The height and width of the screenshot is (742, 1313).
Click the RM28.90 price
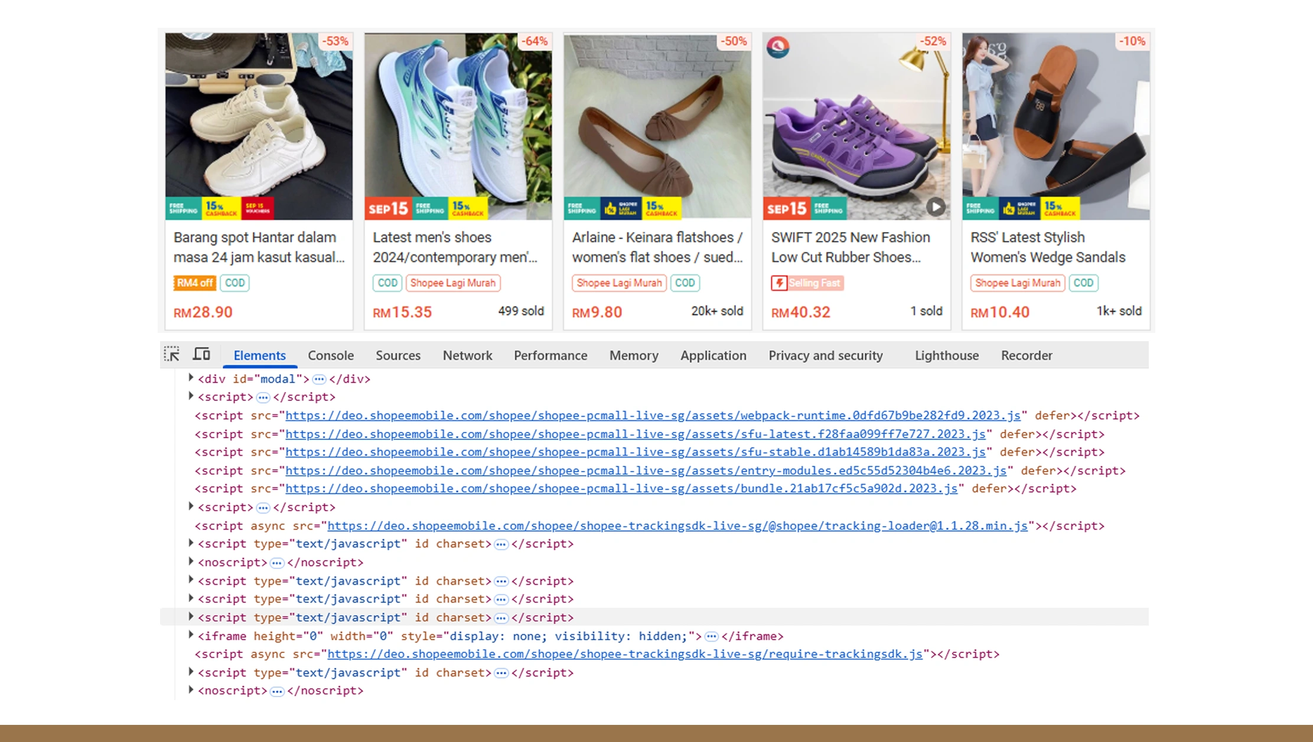pos(203,312)
